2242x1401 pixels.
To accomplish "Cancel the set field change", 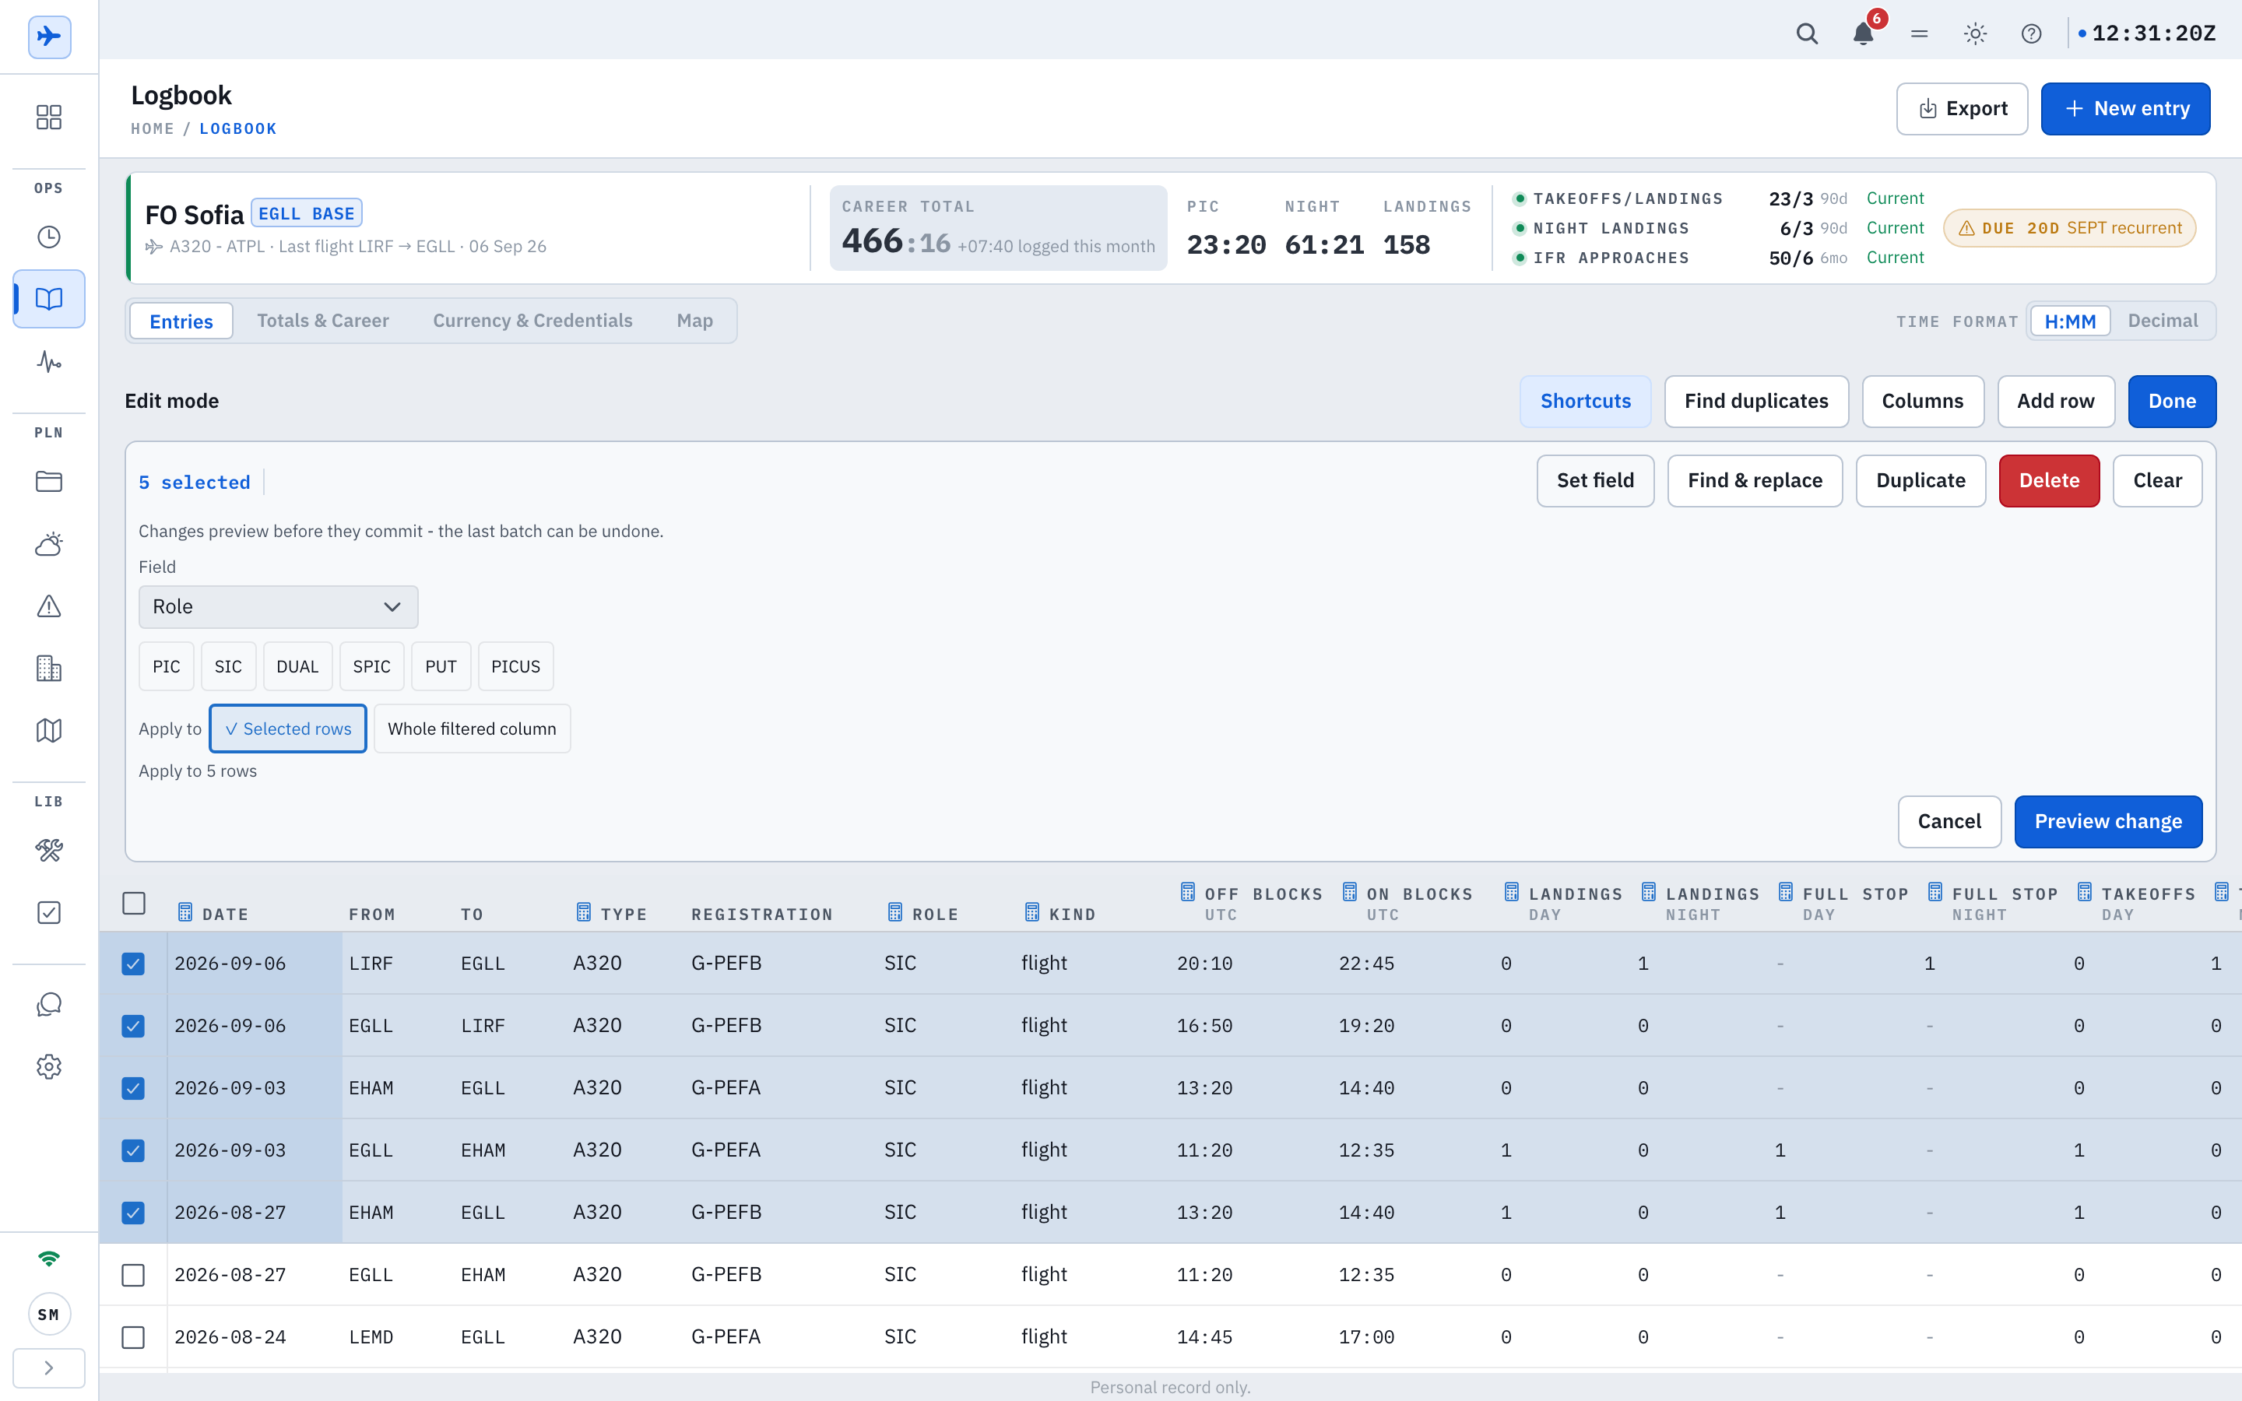I will pos(1949,822).
